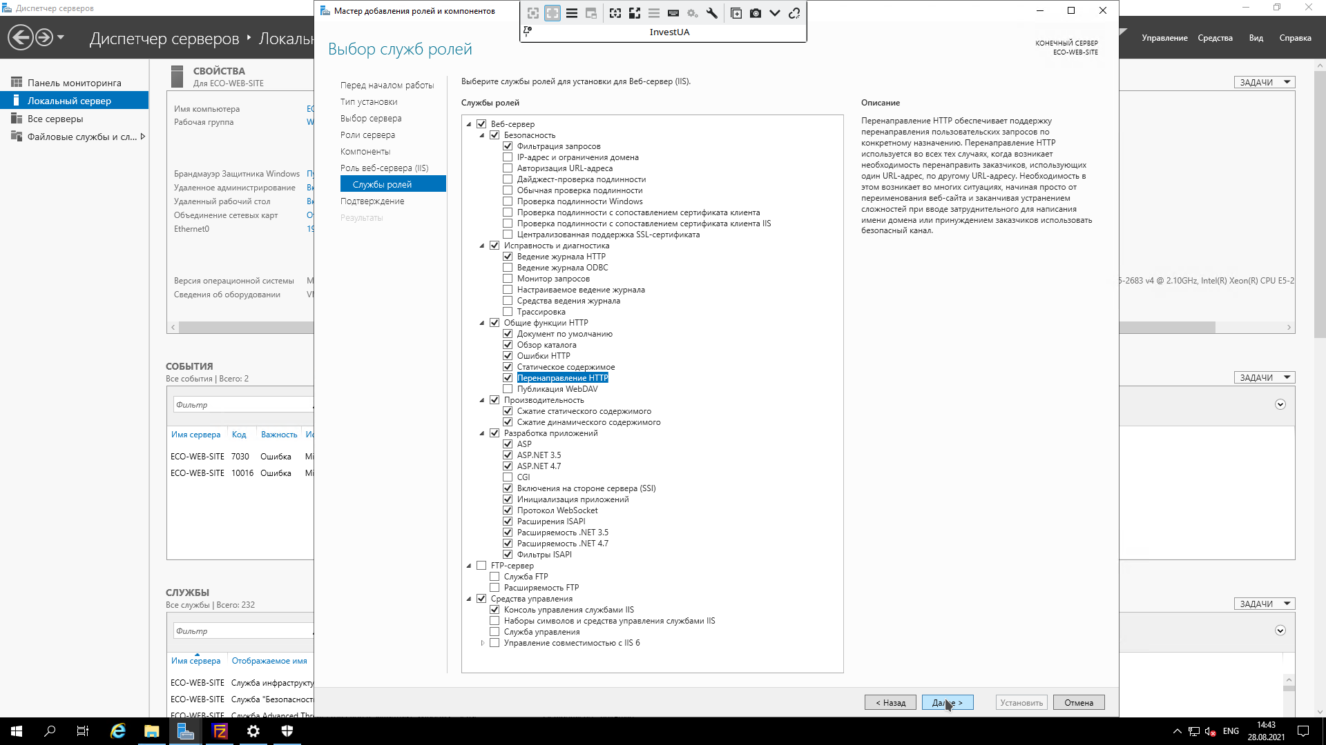Image resolution: width=1326 pixels, height=745 pixels.
Task: Click the duplicate session icon in the remote toolbar
Action: click(x=736, y=13)
